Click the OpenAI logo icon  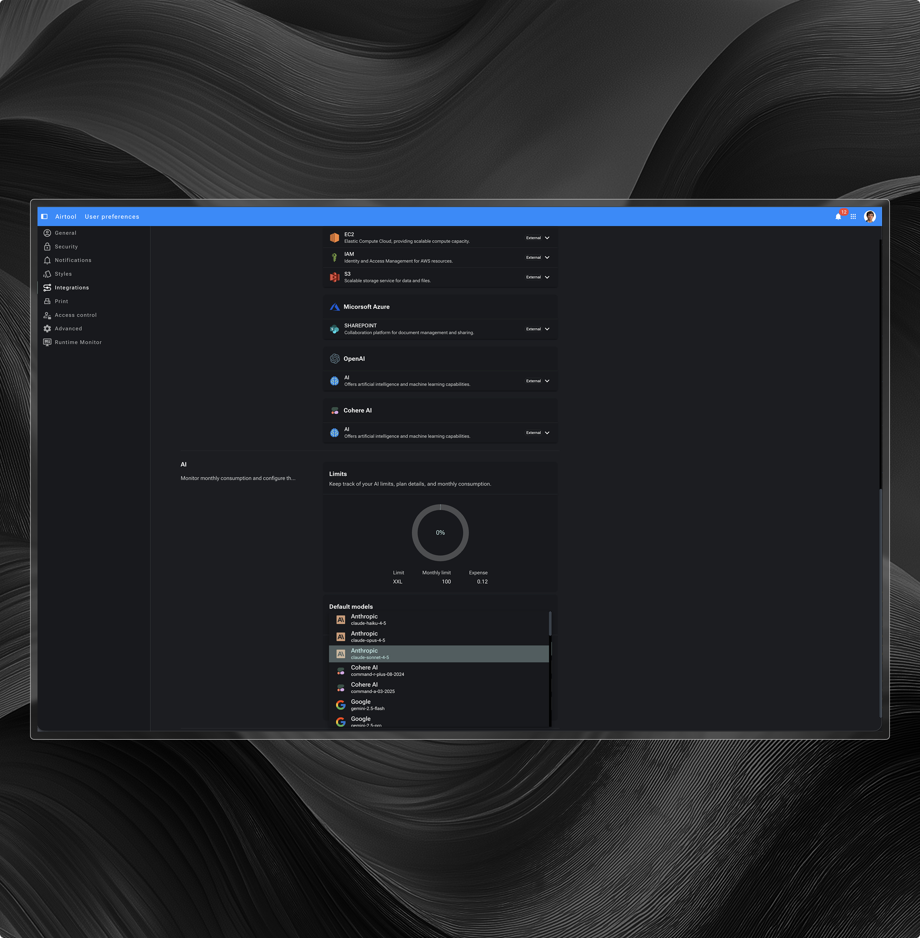[x=334, y=359]
